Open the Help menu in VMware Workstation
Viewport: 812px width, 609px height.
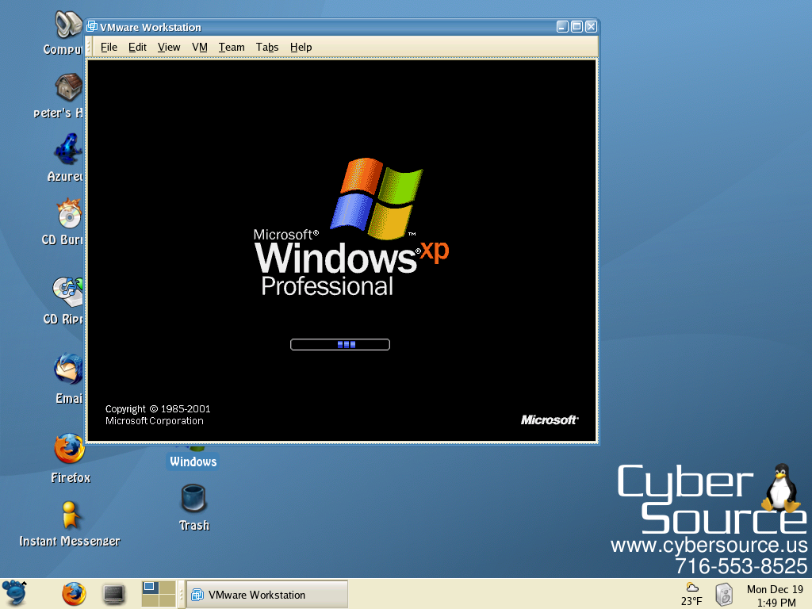click(x=301, y=47)
